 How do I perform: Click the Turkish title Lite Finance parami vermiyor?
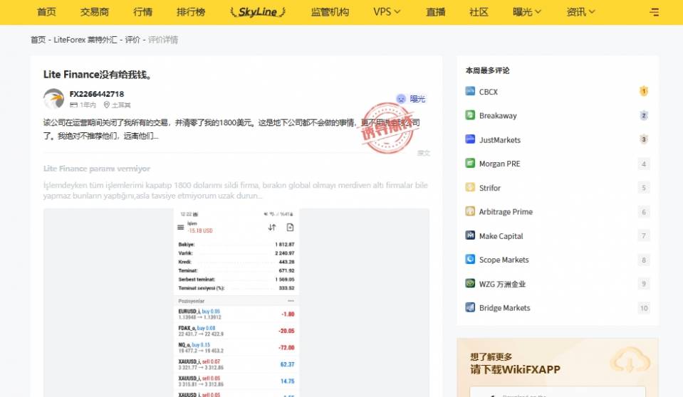coord(97,169)
